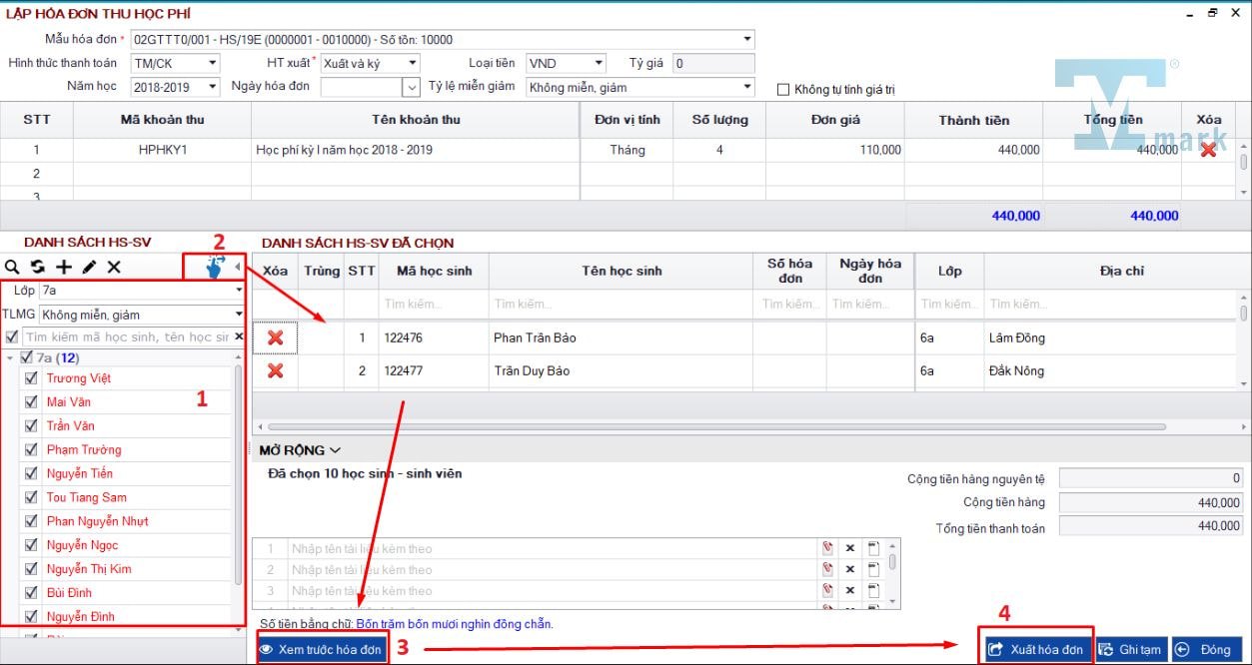The width and height of the screenshot is (1252, 665).
Task: Toggle the 7a class group checkbox
Action: pyautogui.click(x=27, y=357)
